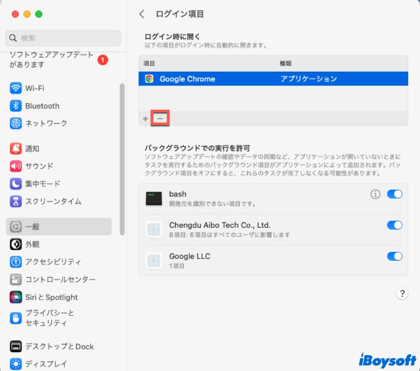Open デスクトップとDock sidebar label
The height and width of the screenshot is (371, 420).
click(x=59, y=346)
